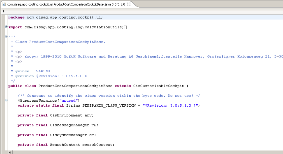Click the horizontal scrollbar track
This screenshot has height=154, width=283.
146,152
